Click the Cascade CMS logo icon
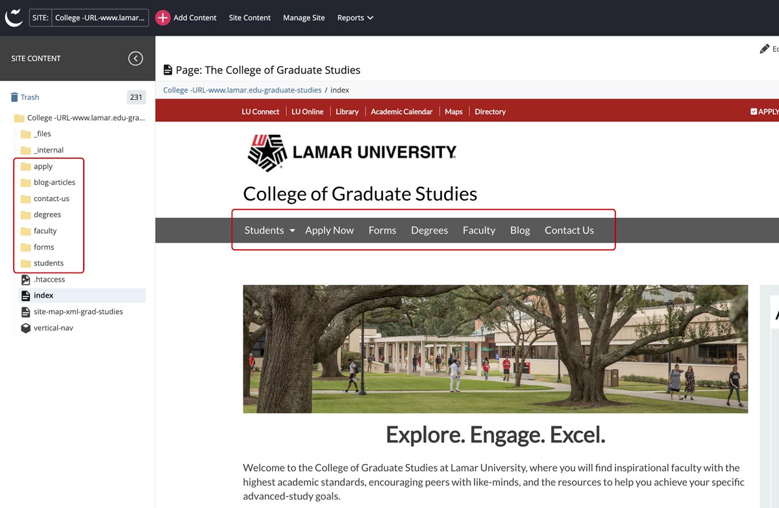The height and width of the screenshot is (508, 779). (x=14, y=18)
